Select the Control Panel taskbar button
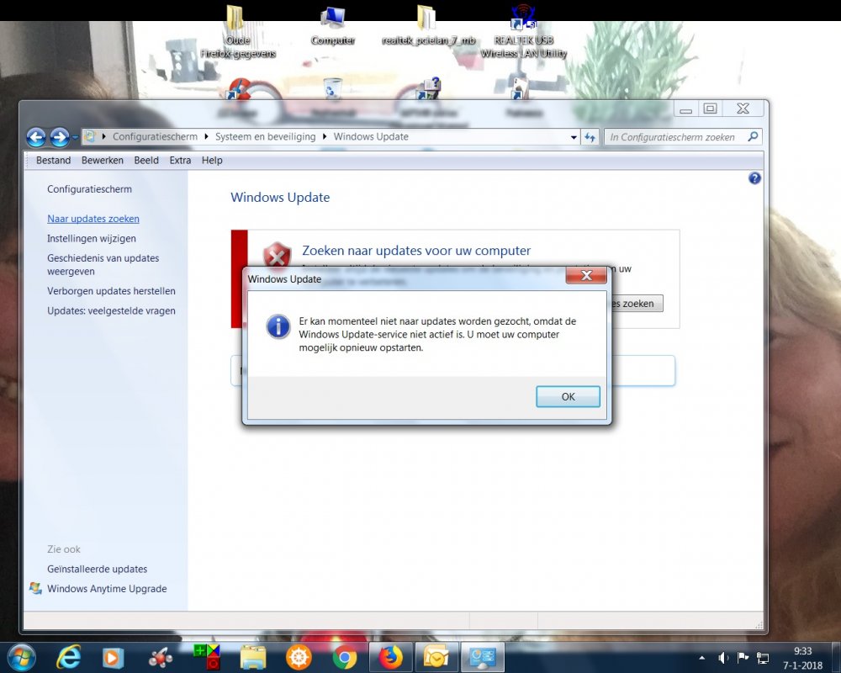Viewport: 841px width, 673px height. click(x=483, y=657)
